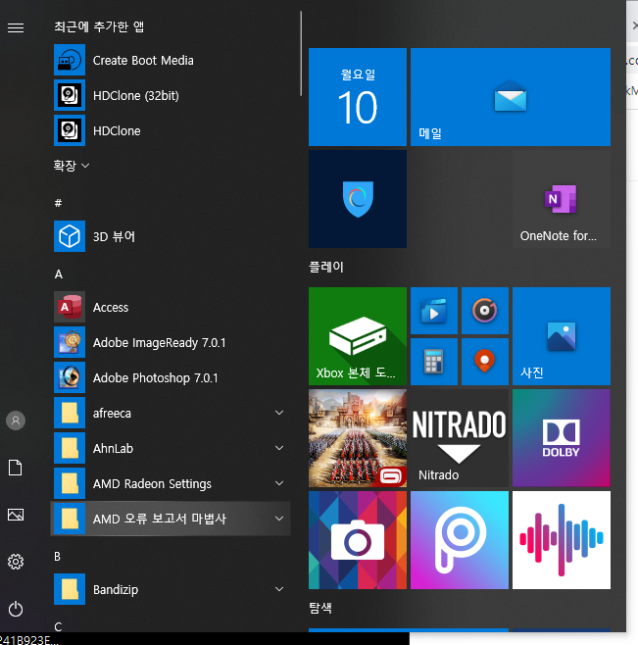638x645 pixels.
Task: Expand the AMD Radeon Settings folder
Action: click(279, 483)
